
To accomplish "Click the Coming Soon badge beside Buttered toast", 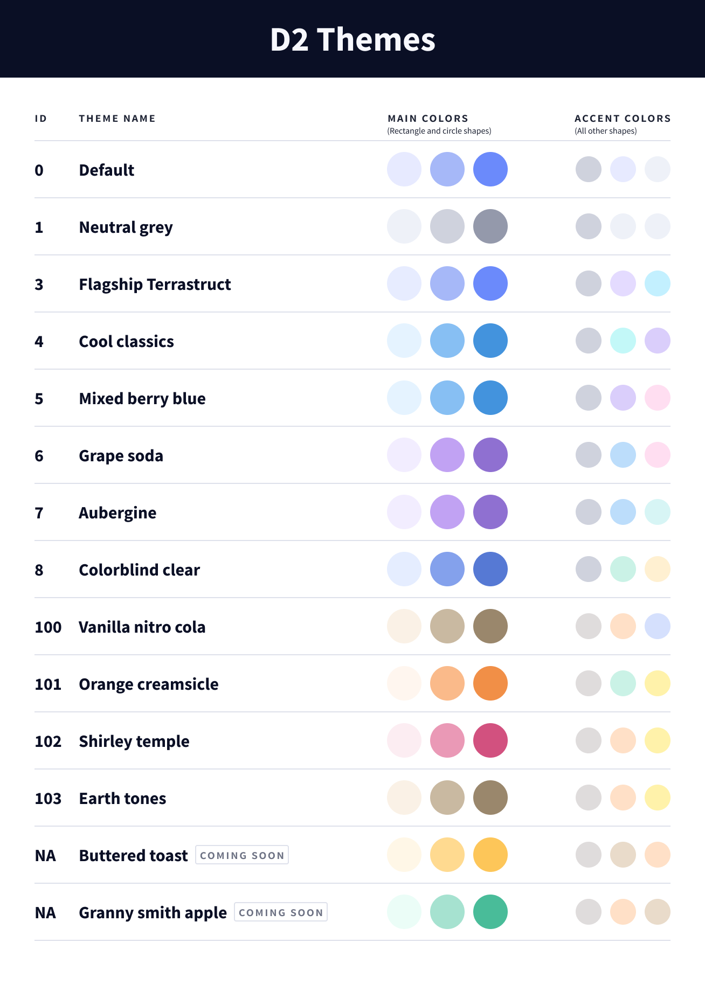I will tap(242, 855).
